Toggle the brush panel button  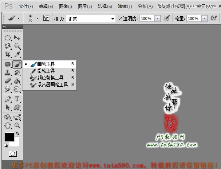point(46,18)
